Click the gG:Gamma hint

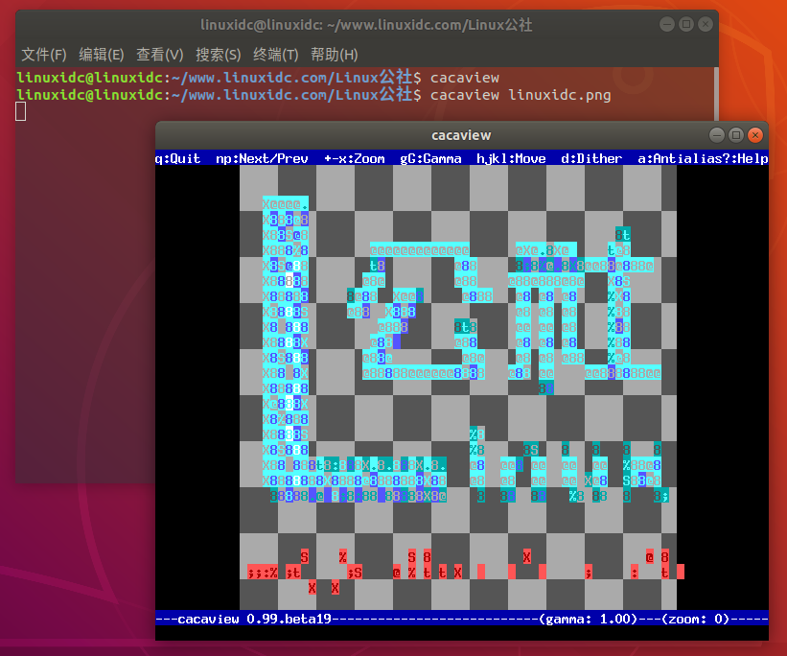click(x=430, y=159)
